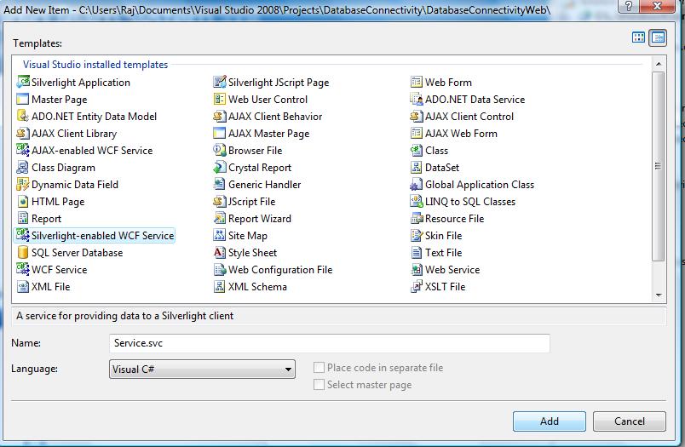Screen dimensions: 685x447
Task: Choose the Text File icon
Action: [x=417, y=252]
